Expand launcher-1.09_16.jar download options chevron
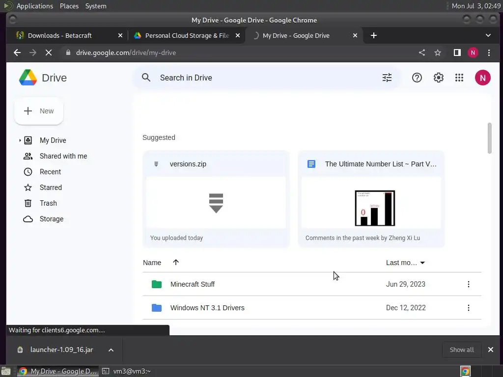This screenshot has width=503, height=377. pos(111,350)
